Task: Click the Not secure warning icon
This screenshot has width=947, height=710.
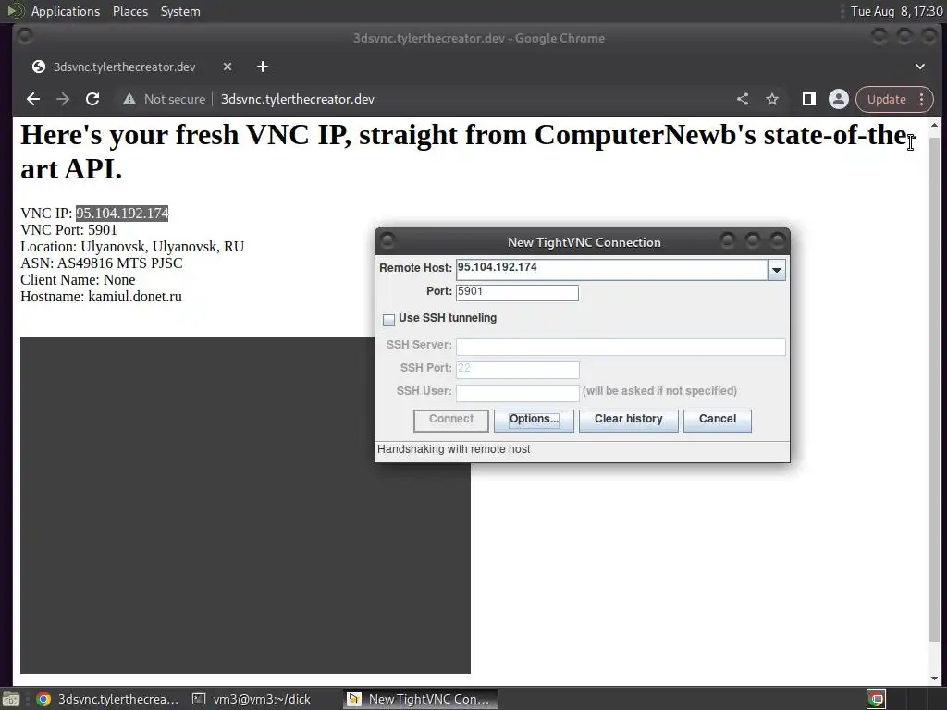Action: (129, 99)
